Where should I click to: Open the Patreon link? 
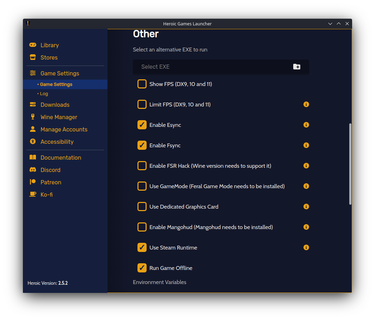[51, 182]
